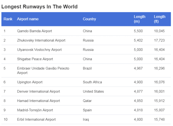Select Denver International Airport row
Viewport: 173px width, 126px height.
click(x=86, y=91)
